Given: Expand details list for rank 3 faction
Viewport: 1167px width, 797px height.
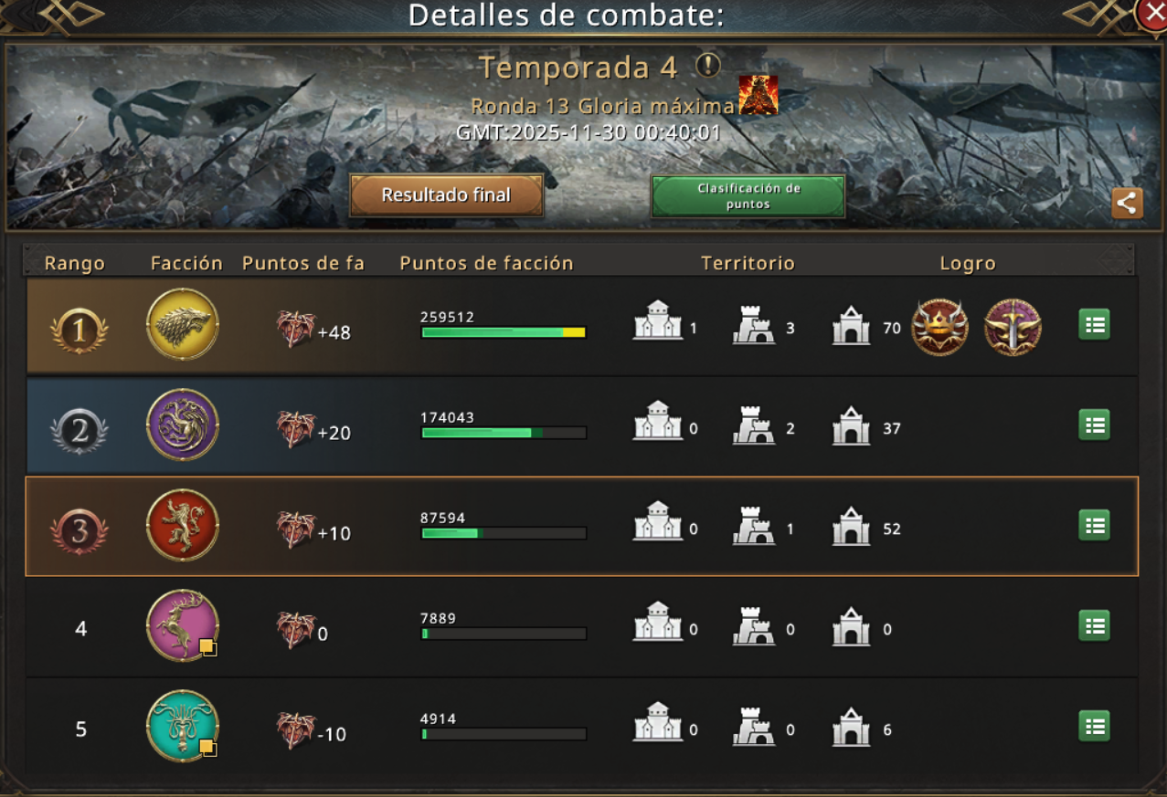Looking at the screenshot, I should coord(1094,525).
